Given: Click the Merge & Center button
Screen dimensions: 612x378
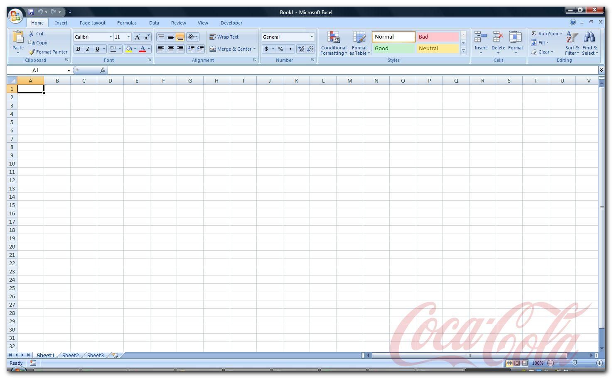Looking at the screenshot, I should click(232, 49).
